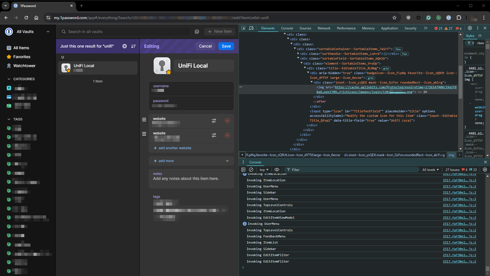
Task: Open the "add more" field dropdown
Action: [x=227, y=161]
